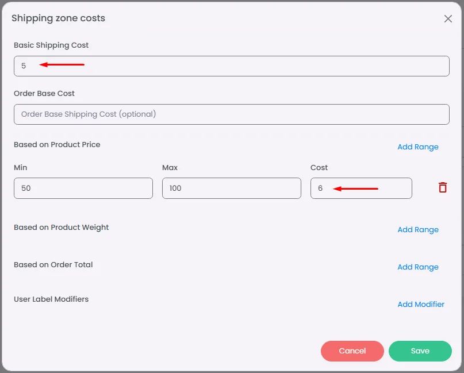Click the Cost field showing 6
The height and width of the screenshot is (373, 464).
[x=361, y=188]
